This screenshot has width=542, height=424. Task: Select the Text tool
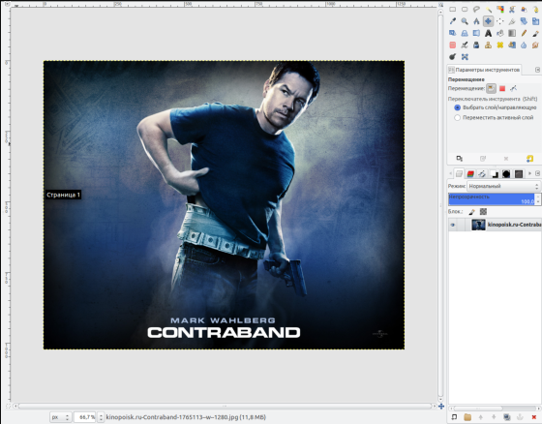[488, 33]
